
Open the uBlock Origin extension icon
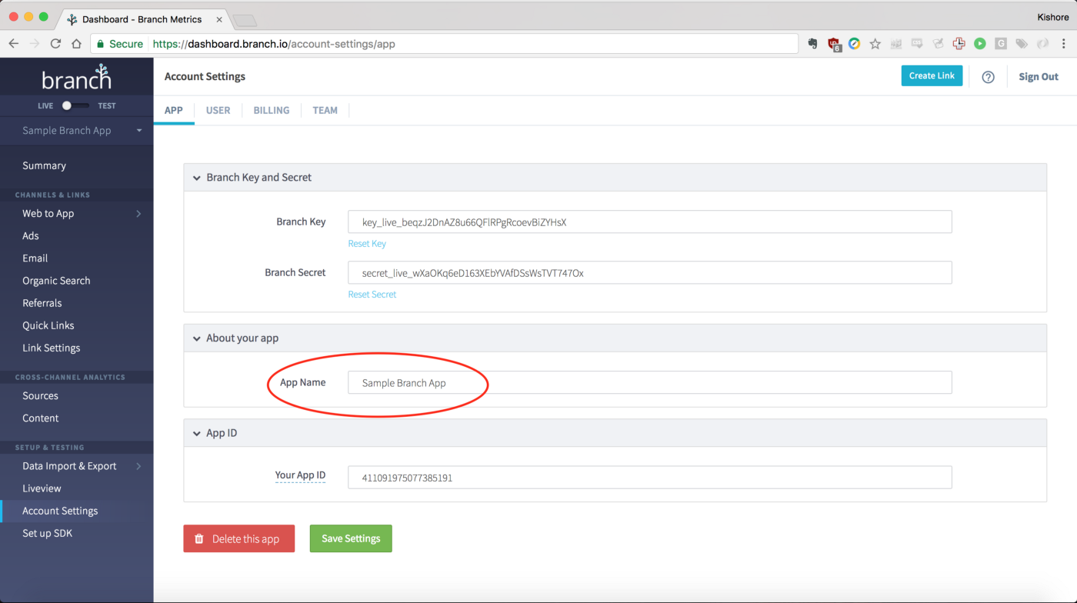835,45
